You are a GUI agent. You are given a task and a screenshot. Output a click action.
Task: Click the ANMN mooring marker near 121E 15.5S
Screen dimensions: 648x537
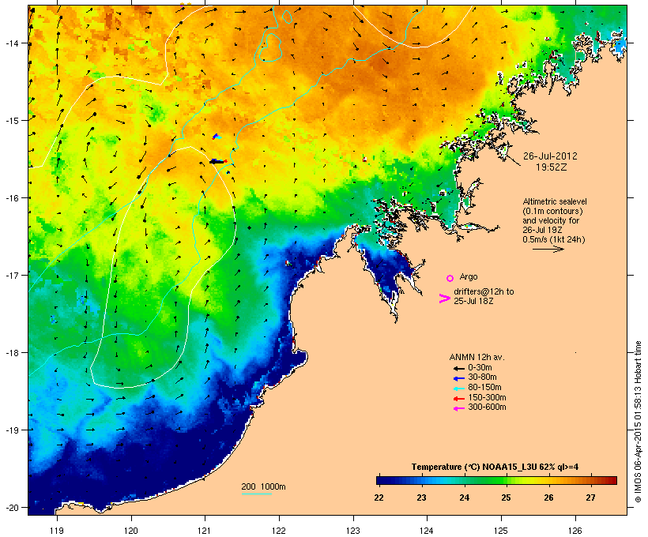(x=218, y=161)
